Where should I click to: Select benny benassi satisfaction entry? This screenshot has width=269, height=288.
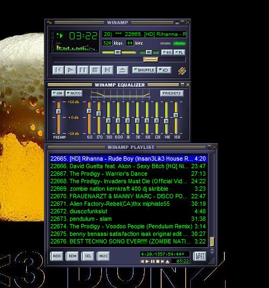click(x=128, y=234)
